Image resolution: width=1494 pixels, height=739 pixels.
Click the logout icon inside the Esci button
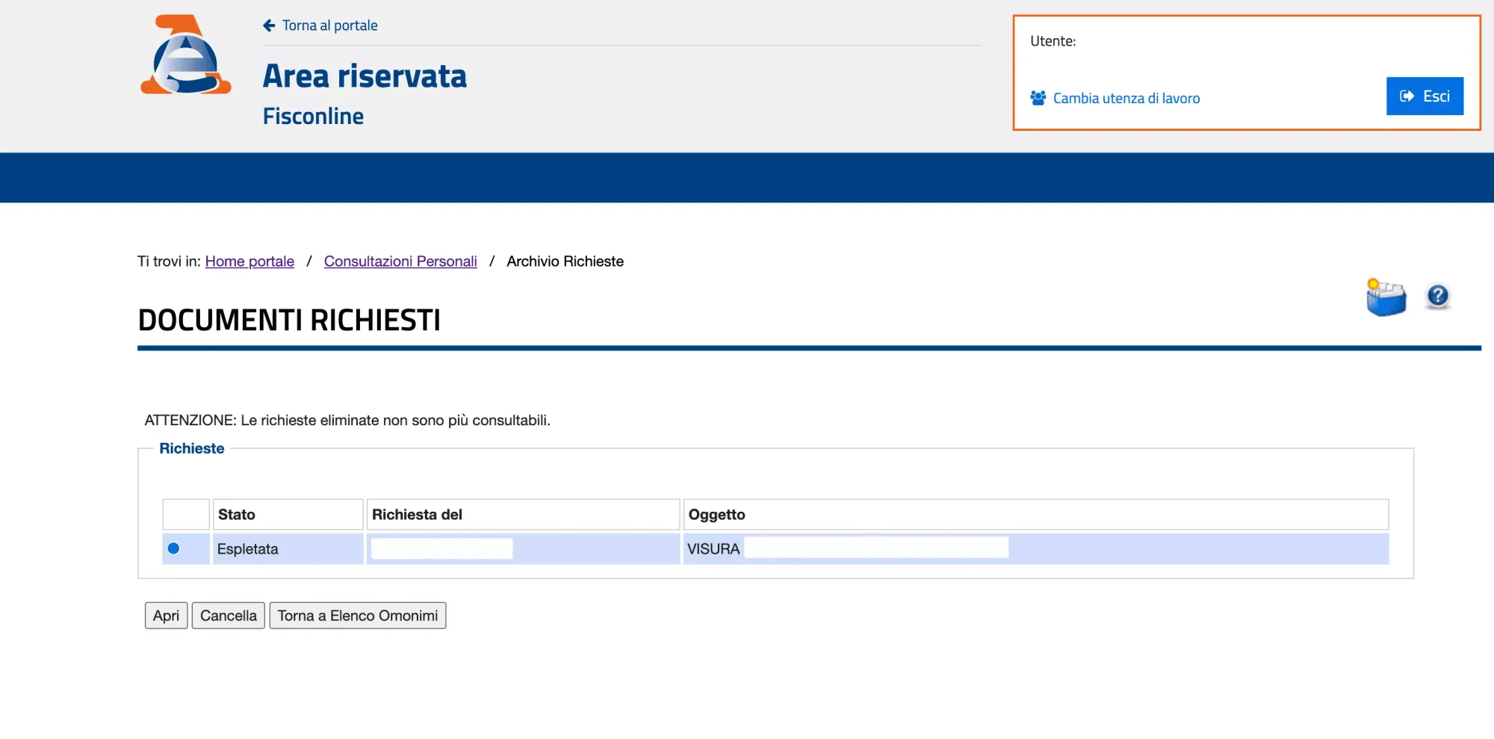click(x=1407, y=96)
